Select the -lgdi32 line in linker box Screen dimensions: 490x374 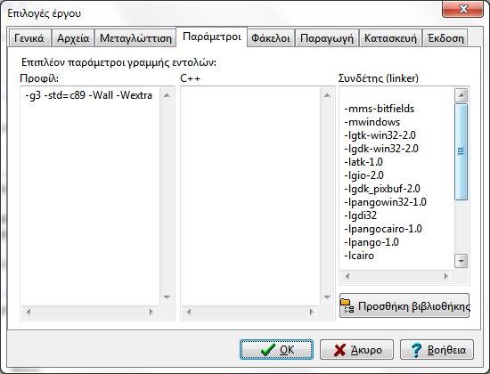pos(361,215)
